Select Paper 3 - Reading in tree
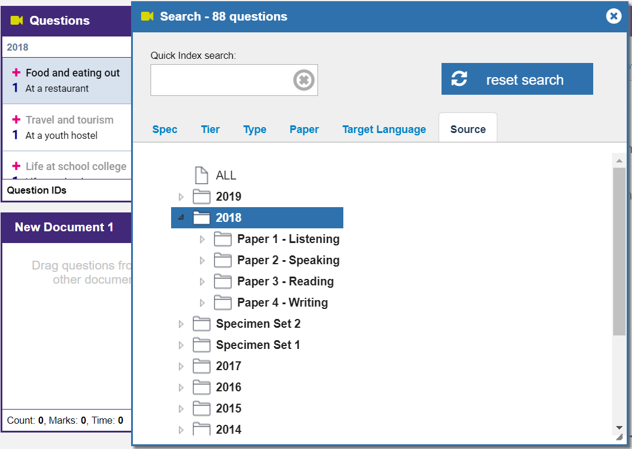 pyautogui.click(x=285, y=281)
